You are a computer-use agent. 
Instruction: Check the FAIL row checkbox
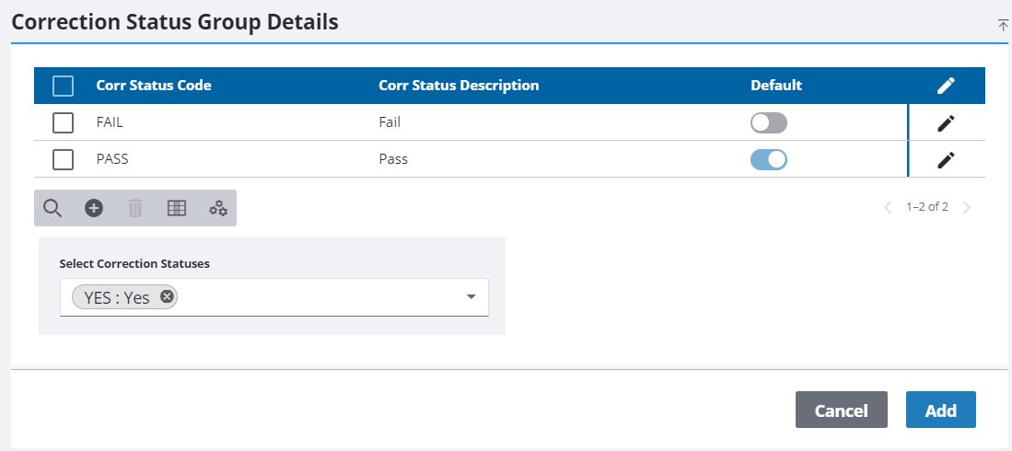click(63, 122)
